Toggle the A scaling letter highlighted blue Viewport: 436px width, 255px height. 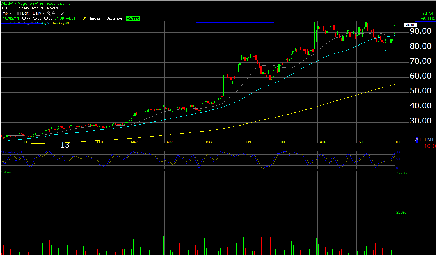coord(417,140)
